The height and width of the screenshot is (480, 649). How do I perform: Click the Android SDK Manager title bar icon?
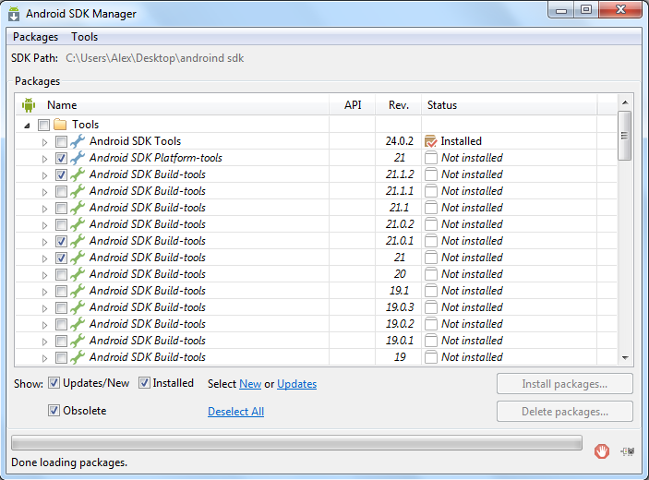[14, 14]
